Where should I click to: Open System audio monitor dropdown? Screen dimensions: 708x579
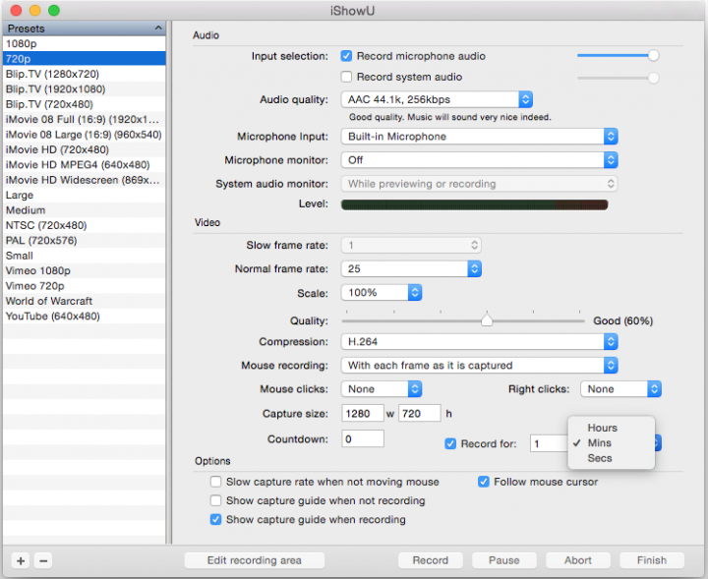coord(480,184)
